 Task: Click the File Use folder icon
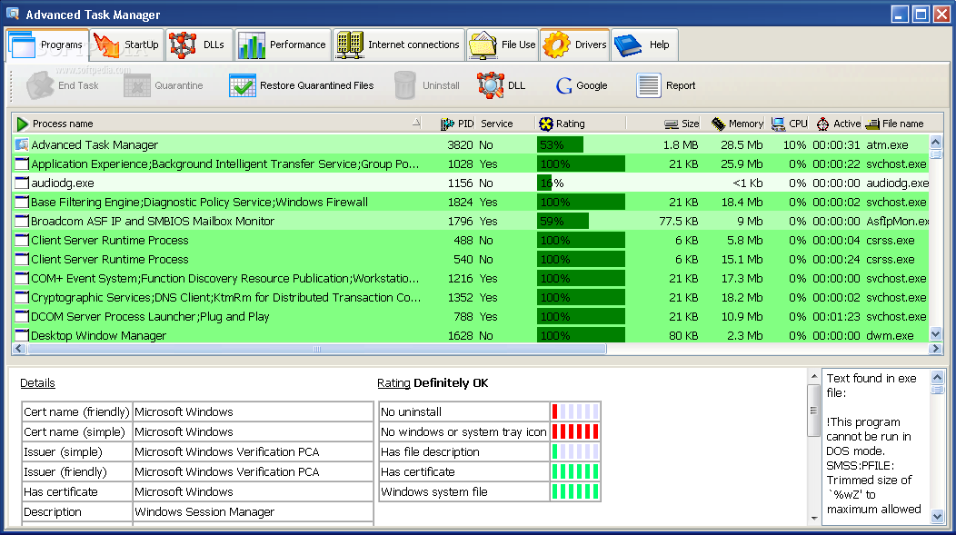pyautogui.click(x=483, y=45)
